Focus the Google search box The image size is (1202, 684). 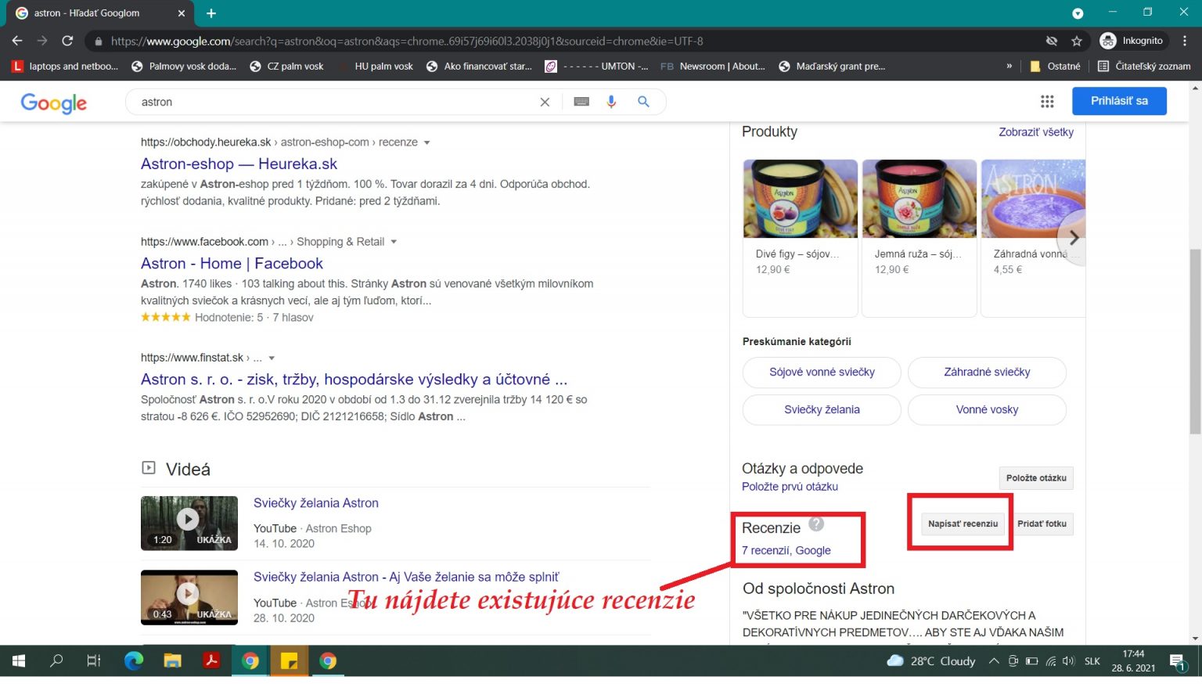coord(336,102)
